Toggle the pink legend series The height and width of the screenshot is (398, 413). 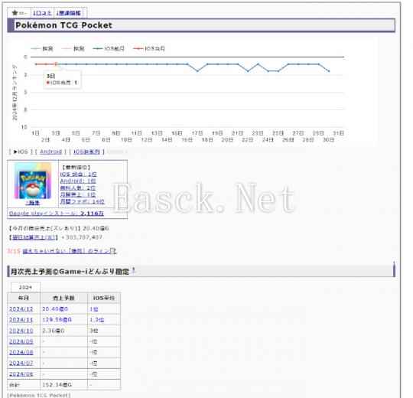[73, 48]
